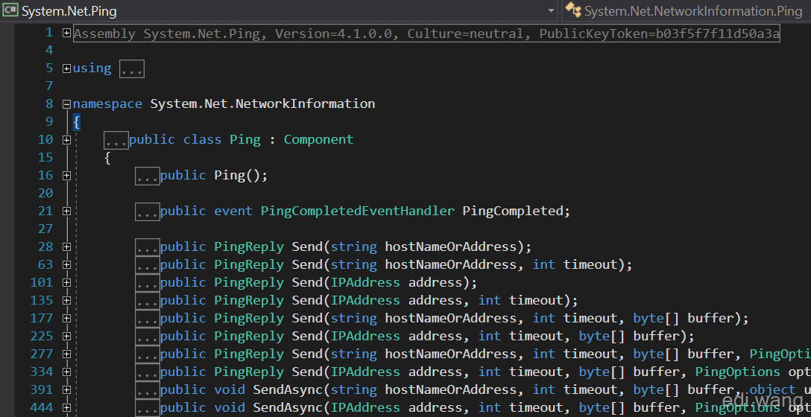The height and width of the screenshot is (417, 811).
Task: Expand outlining on line 177
Action: tap(66, 318)
